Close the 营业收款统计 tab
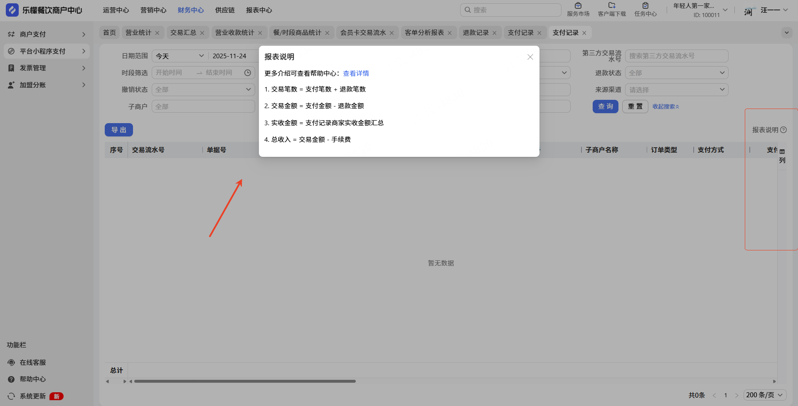Viewport: 798px width, 406px height. tap(260, 33)
